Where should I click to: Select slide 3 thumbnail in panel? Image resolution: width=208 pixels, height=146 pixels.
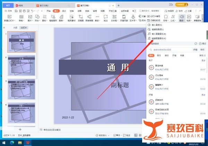(21, 89)
